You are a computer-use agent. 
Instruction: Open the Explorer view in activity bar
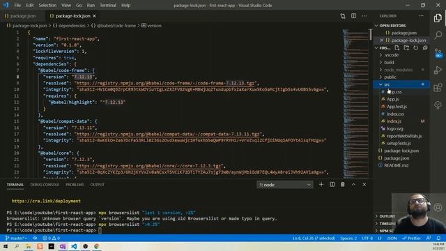click(438, 18)
